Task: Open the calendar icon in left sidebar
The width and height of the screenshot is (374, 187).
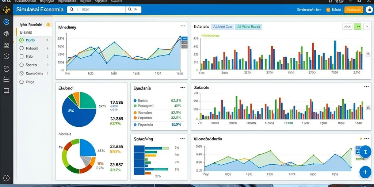Action: (x=7, y=79)
